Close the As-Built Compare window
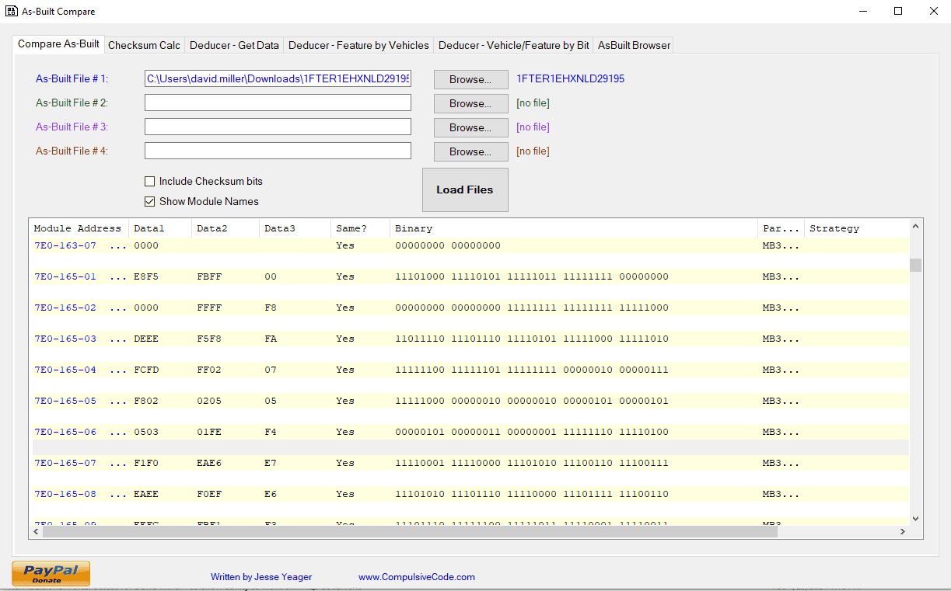Viewport: 951px width, 591px height. (933, 12)
